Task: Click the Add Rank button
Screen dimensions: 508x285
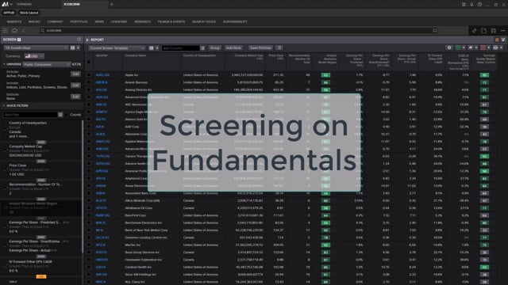Action: [x=233, y=47]
